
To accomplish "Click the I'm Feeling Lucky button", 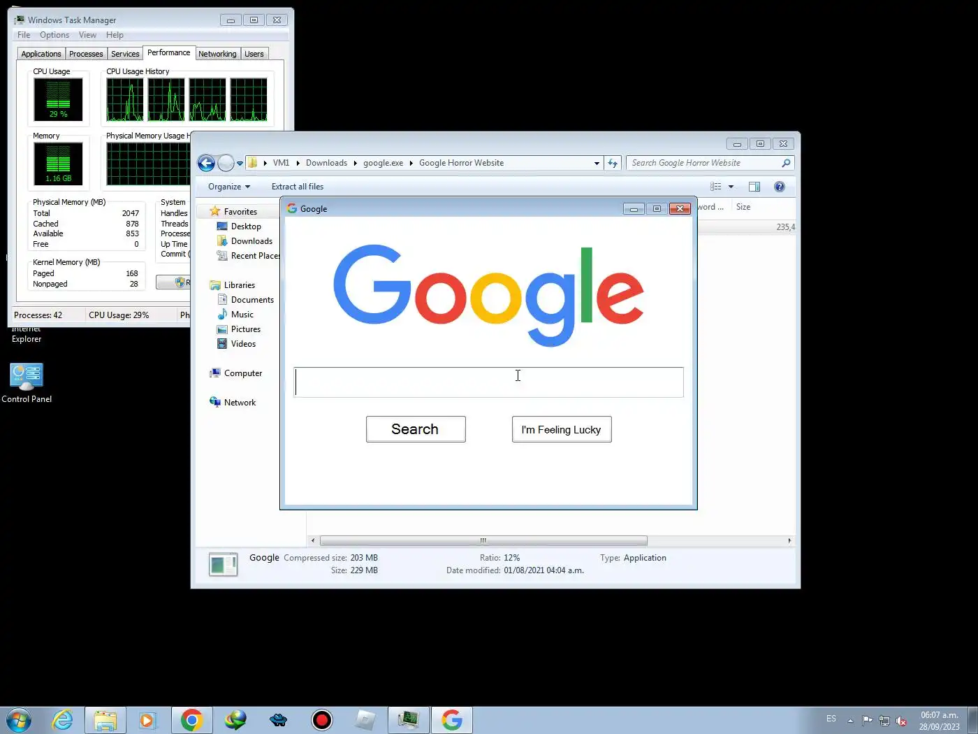I will [562, 429].
